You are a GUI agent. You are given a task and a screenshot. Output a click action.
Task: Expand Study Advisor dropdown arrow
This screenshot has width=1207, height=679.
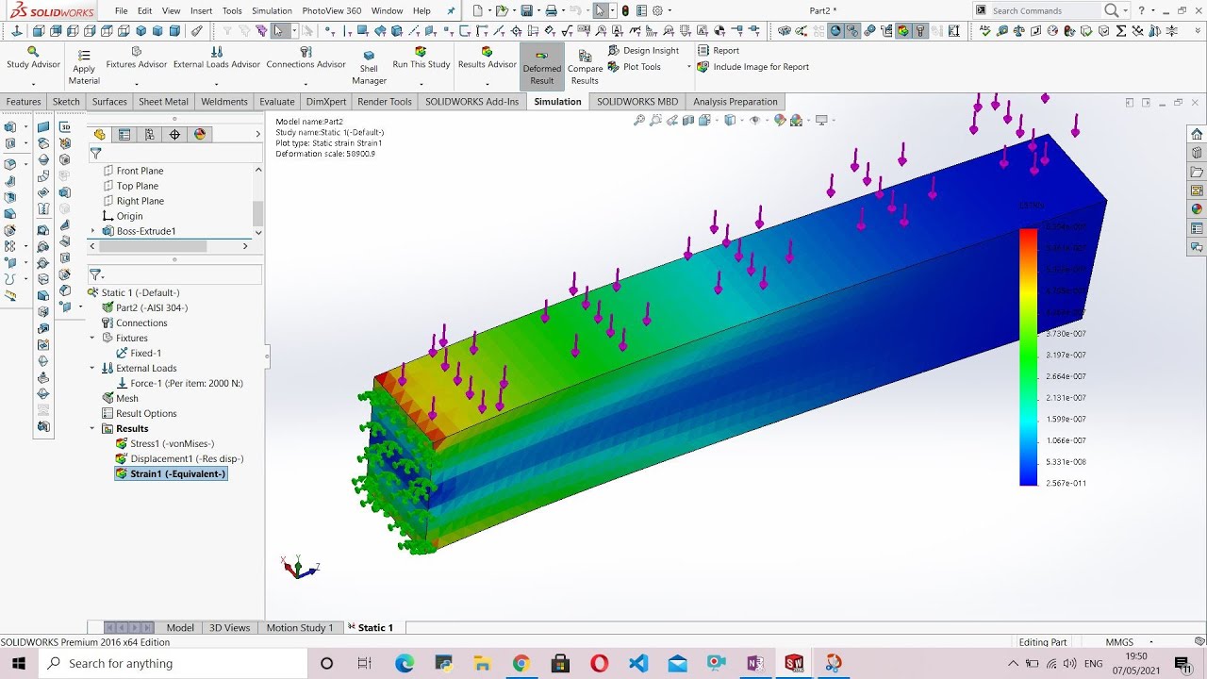(x=33, y=83)
